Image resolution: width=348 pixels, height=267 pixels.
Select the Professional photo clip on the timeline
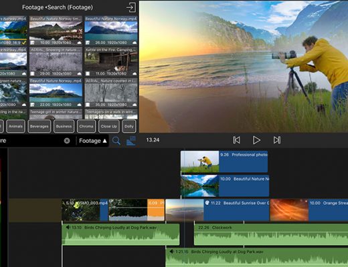(224, 162)
